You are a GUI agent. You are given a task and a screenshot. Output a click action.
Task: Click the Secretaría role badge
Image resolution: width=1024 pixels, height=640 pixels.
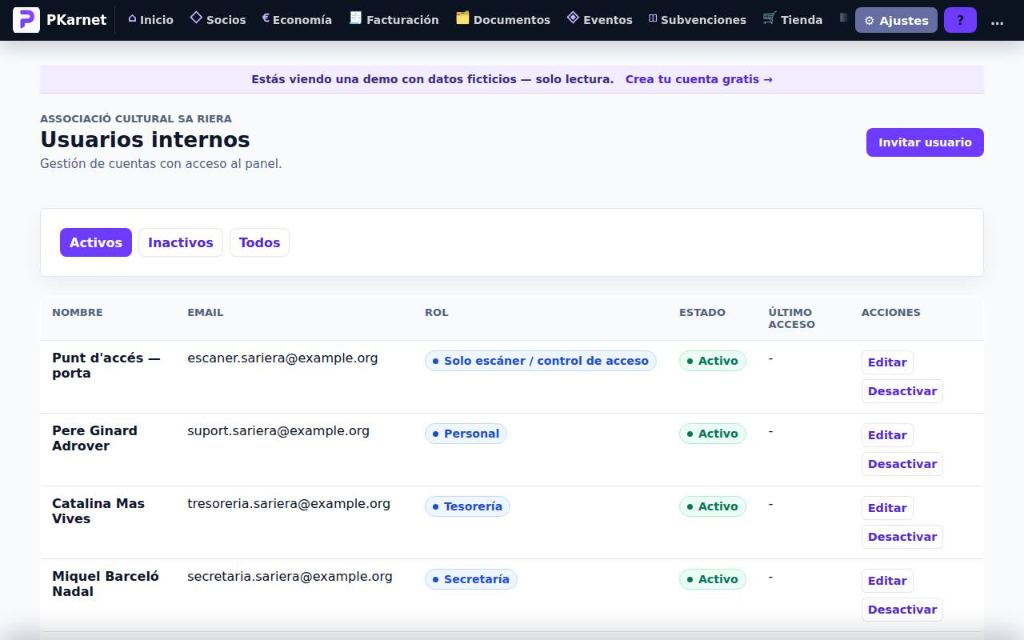point(471,579)
